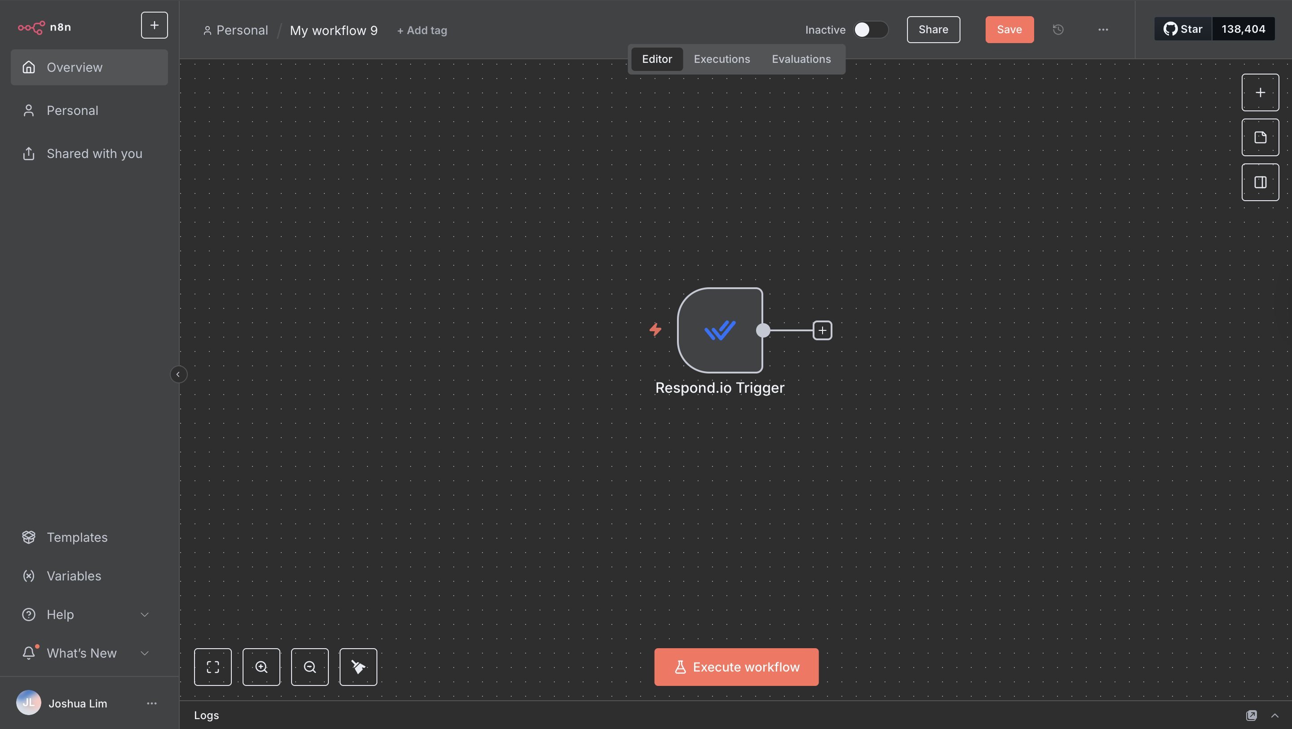Select the Respond.io Trigger node

point(720,330)
